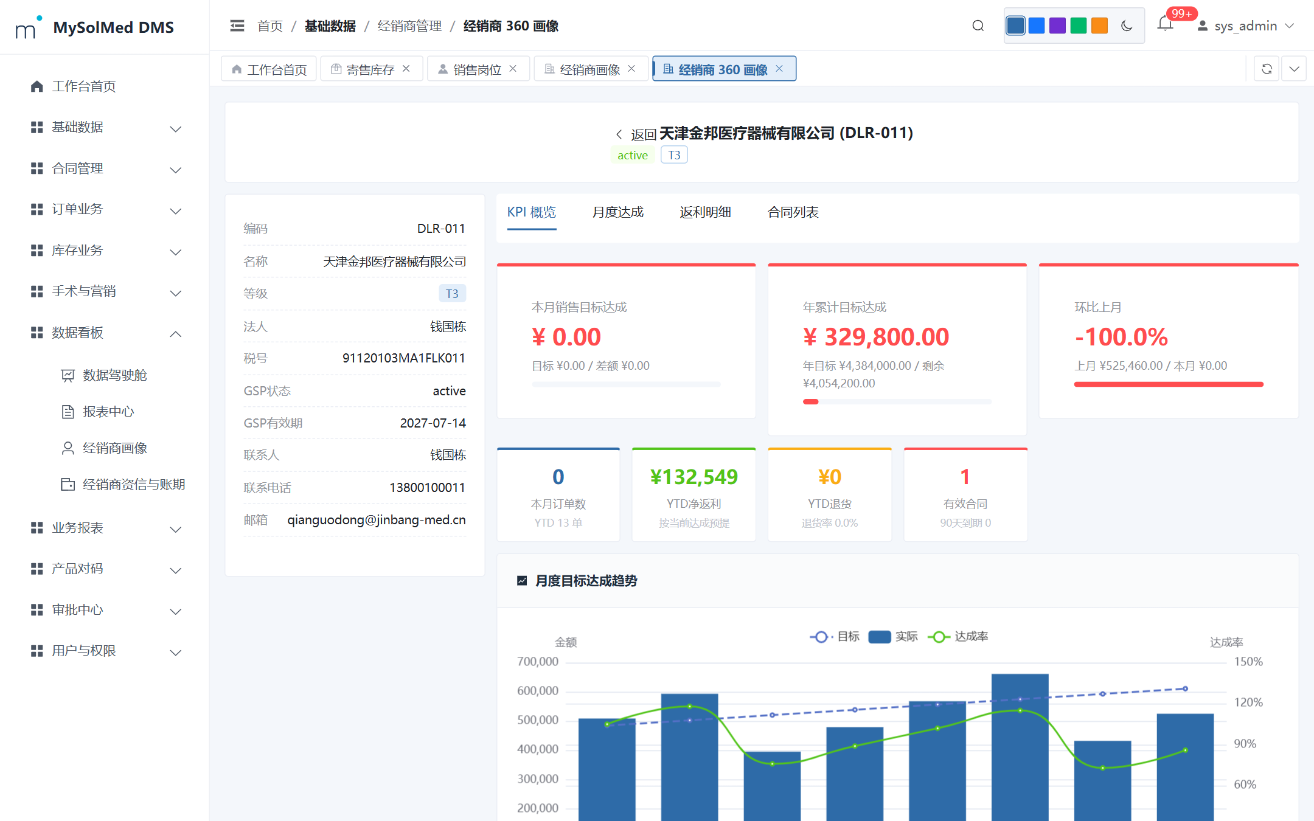The image size is (1314, 821).
Task: Close the 经销商画像 tab
Action: tap(631, 69)
